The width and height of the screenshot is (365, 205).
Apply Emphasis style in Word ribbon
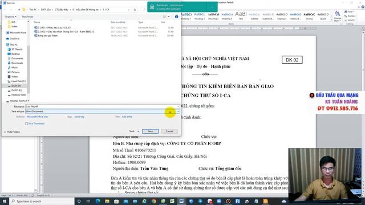pyautogui.click(x=282, y=17)
